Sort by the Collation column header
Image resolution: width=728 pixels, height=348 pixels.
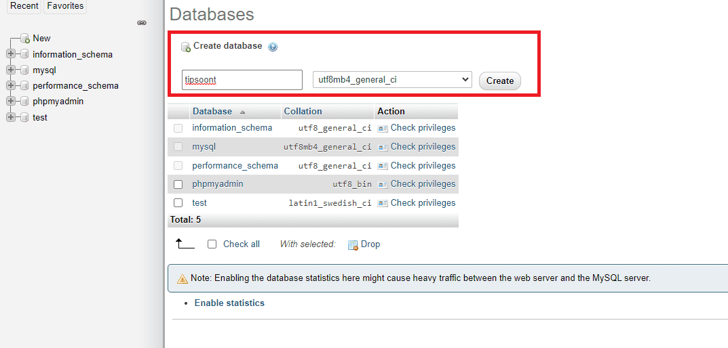pos(303,111)
